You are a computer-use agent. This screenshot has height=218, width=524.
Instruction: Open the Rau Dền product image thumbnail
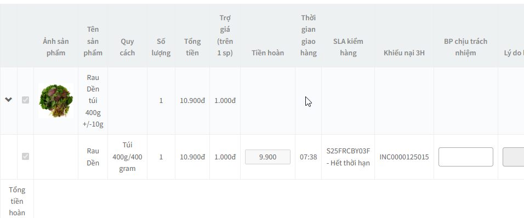pyautogui.click(x=56, y=101)
